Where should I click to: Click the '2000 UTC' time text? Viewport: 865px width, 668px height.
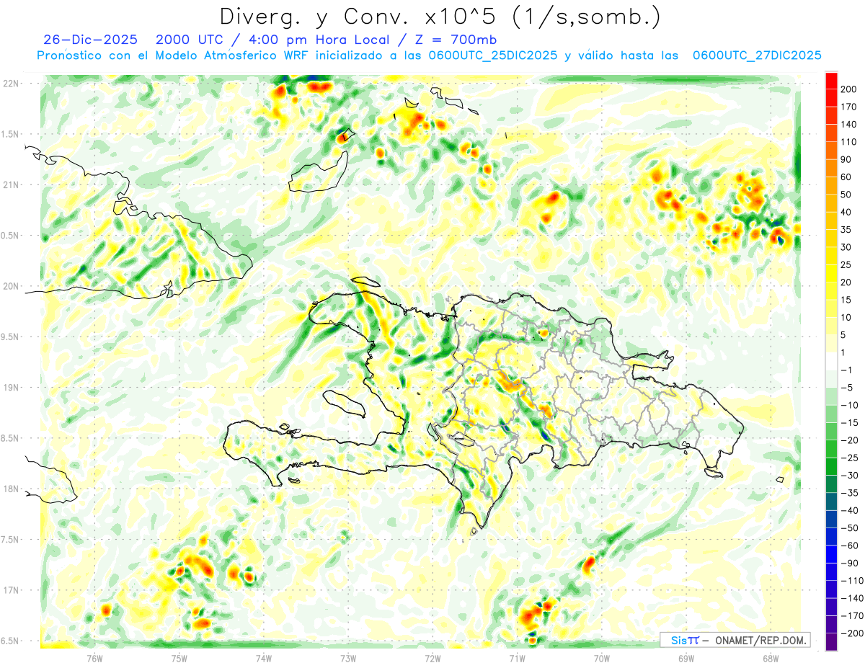190,40
